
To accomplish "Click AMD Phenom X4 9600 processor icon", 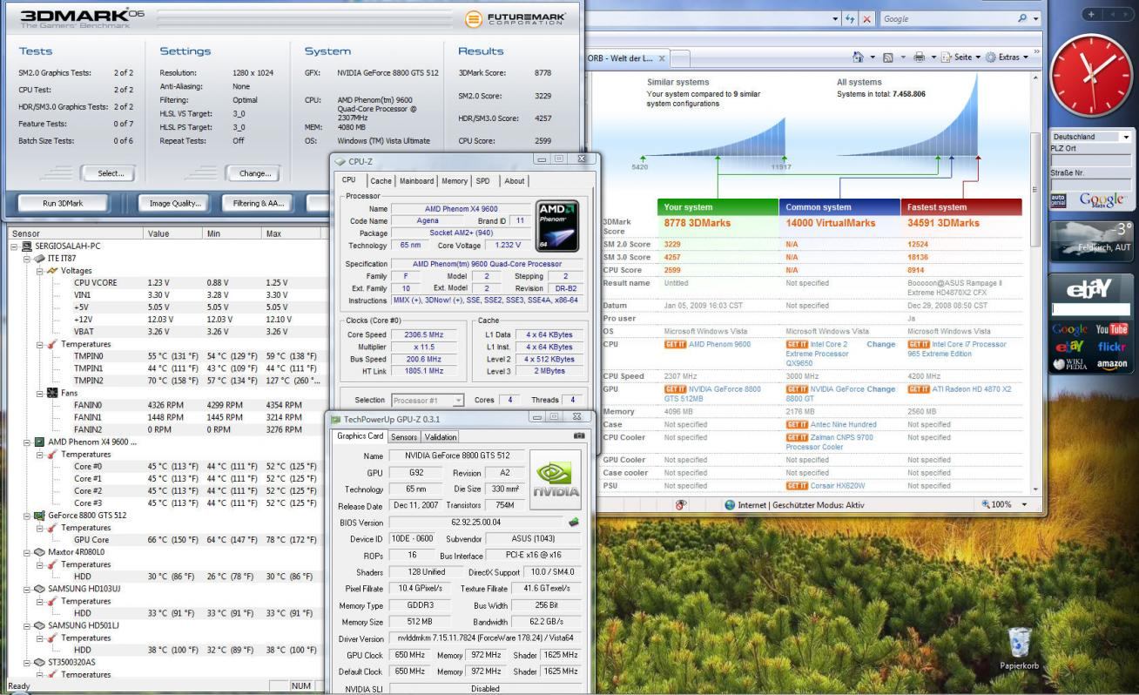I will pyautogui.click(x=37, y=442).
